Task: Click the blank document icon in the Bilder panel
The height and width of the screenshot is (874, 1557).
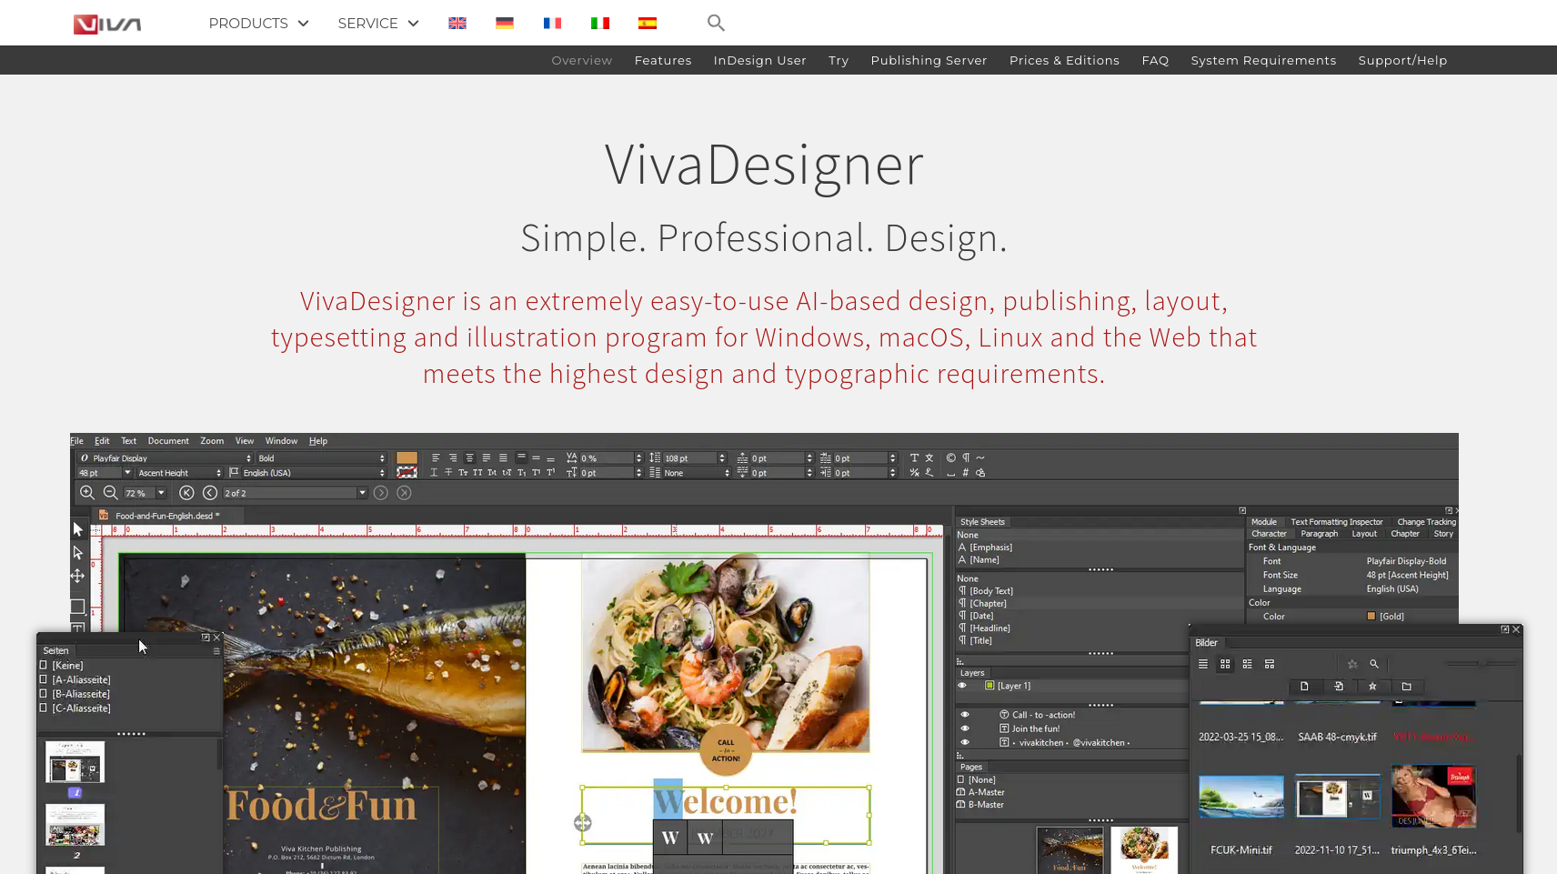Action: [1304, 687]
